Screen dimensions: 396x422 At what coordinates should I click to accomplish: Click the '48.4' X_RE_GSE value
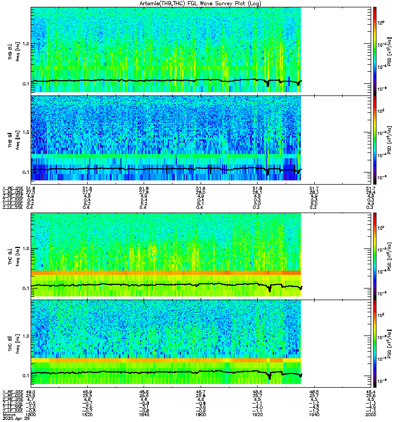(371, 392)
